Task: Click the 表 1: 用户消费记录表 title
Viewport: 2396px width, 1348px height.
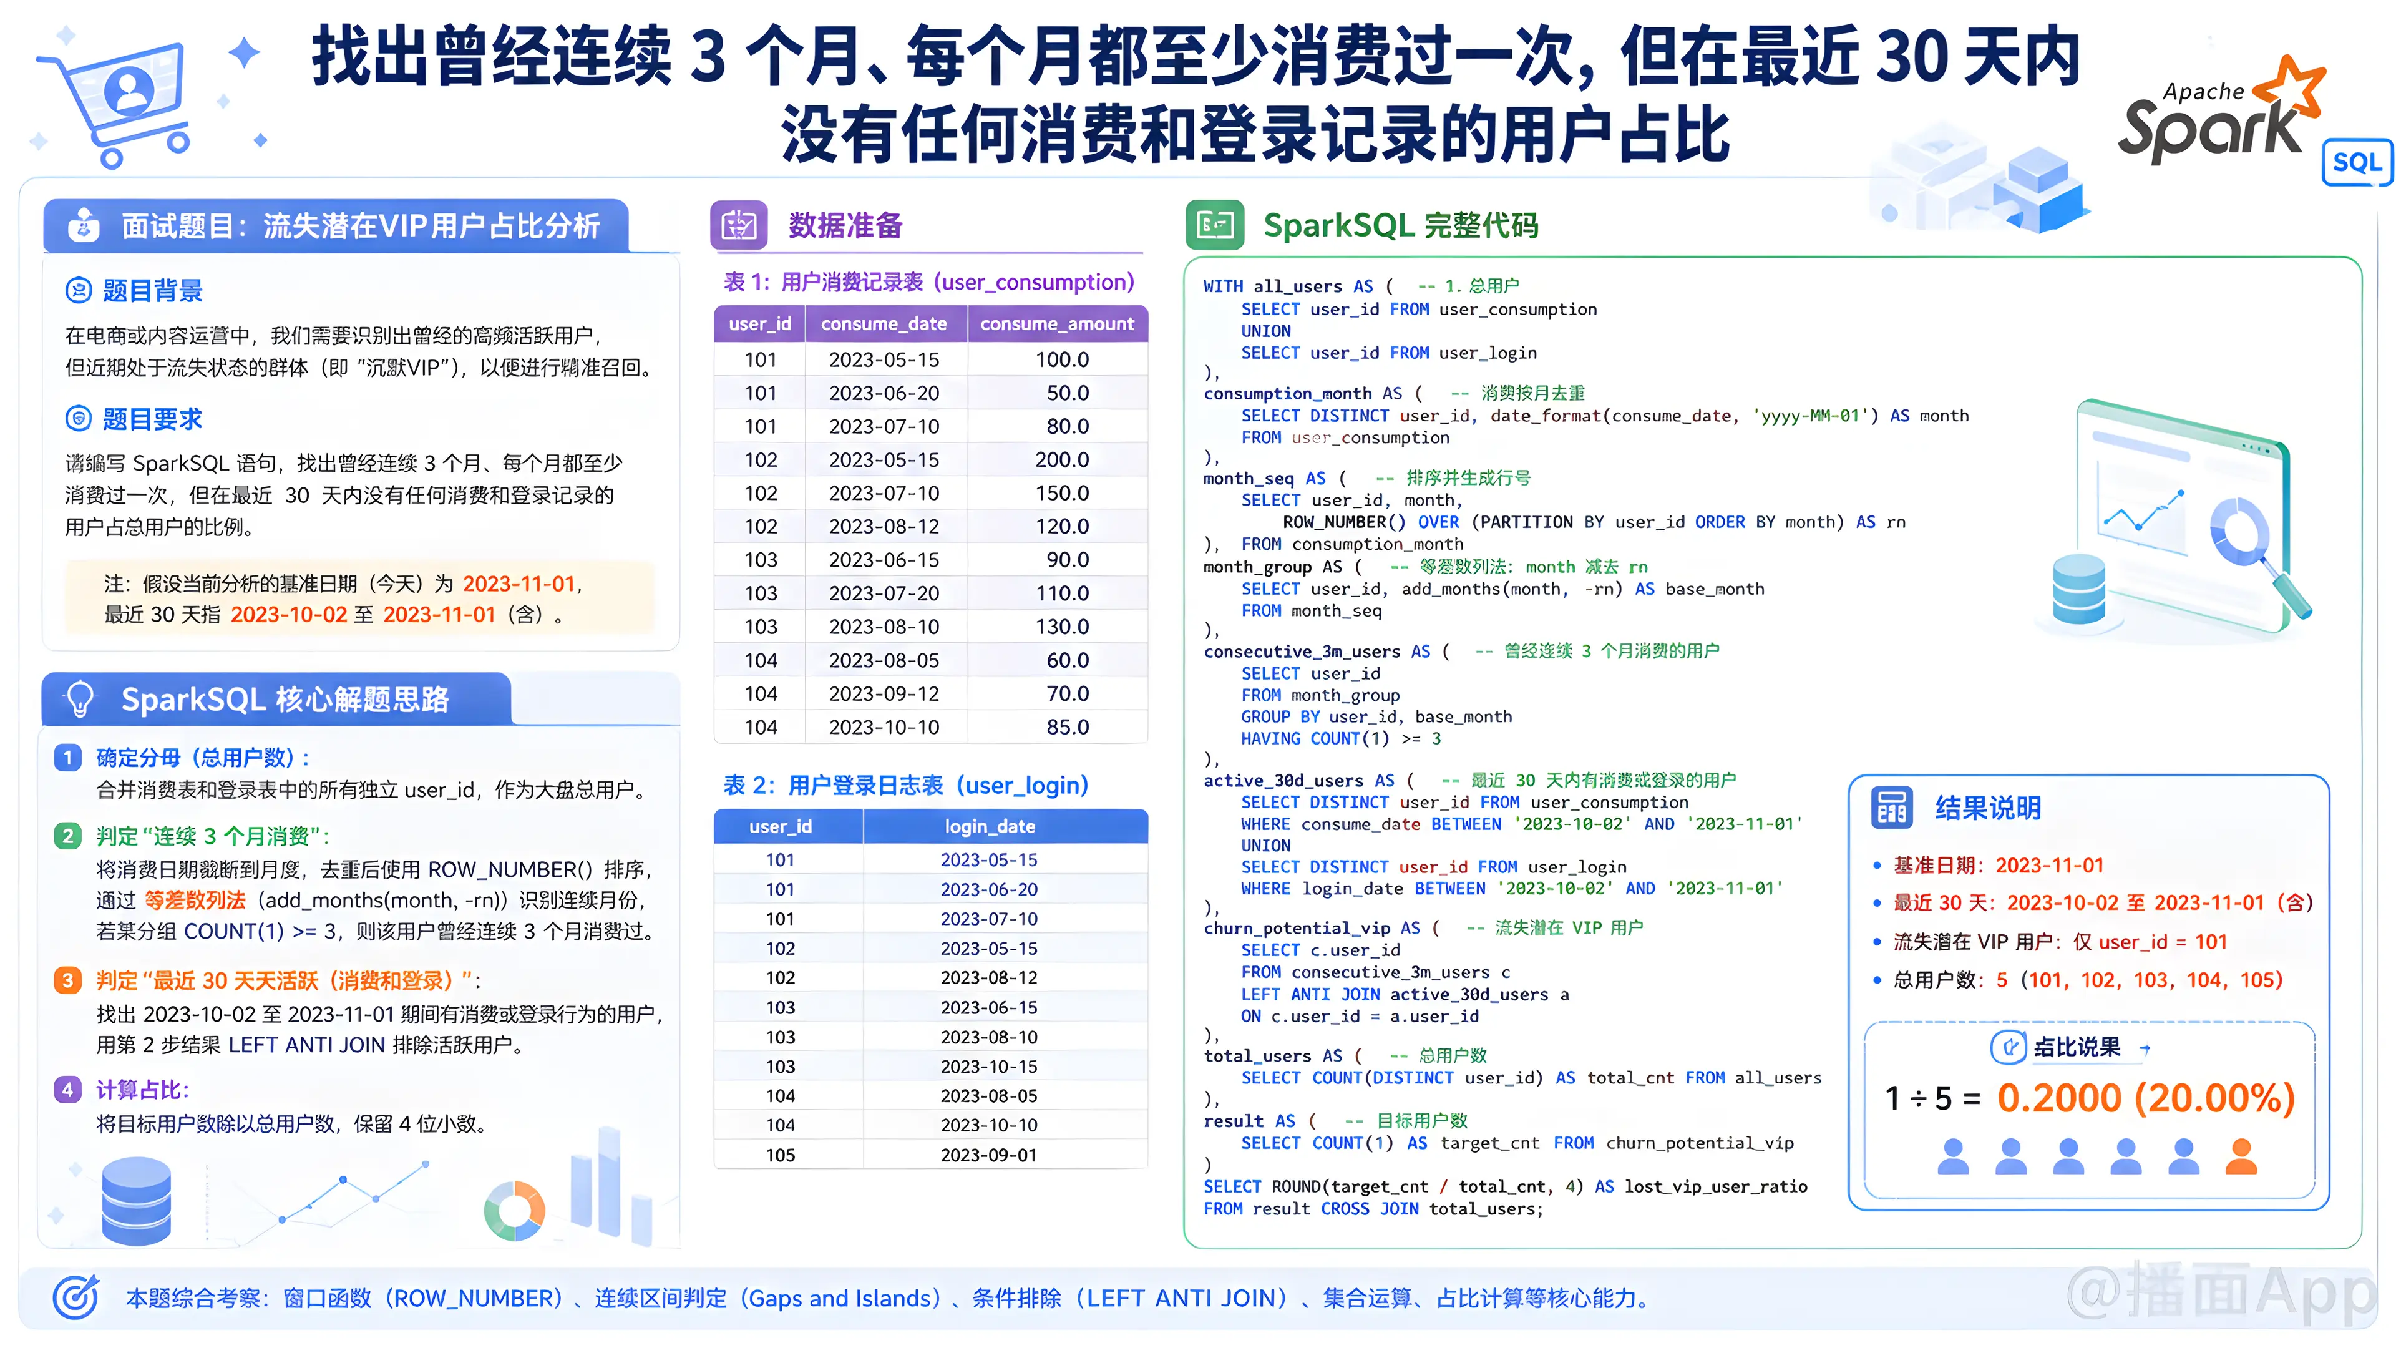Action: click(x=929, y=282)
